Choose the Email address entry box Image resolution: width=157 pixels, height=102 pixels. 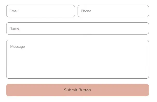(40, 11)
